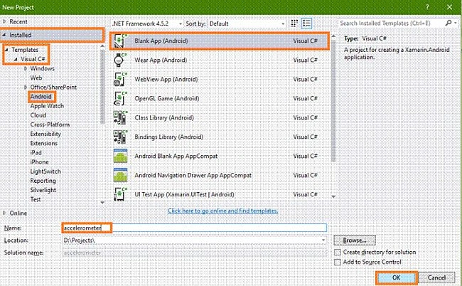This screenshot has width=462, height=286.
Task: Choose the WebView App (Android) icon
Action: click(120, 79)
